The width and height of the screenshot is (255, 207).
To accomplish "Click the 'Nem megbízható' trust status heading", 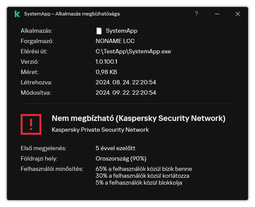I will click(139, 118).
